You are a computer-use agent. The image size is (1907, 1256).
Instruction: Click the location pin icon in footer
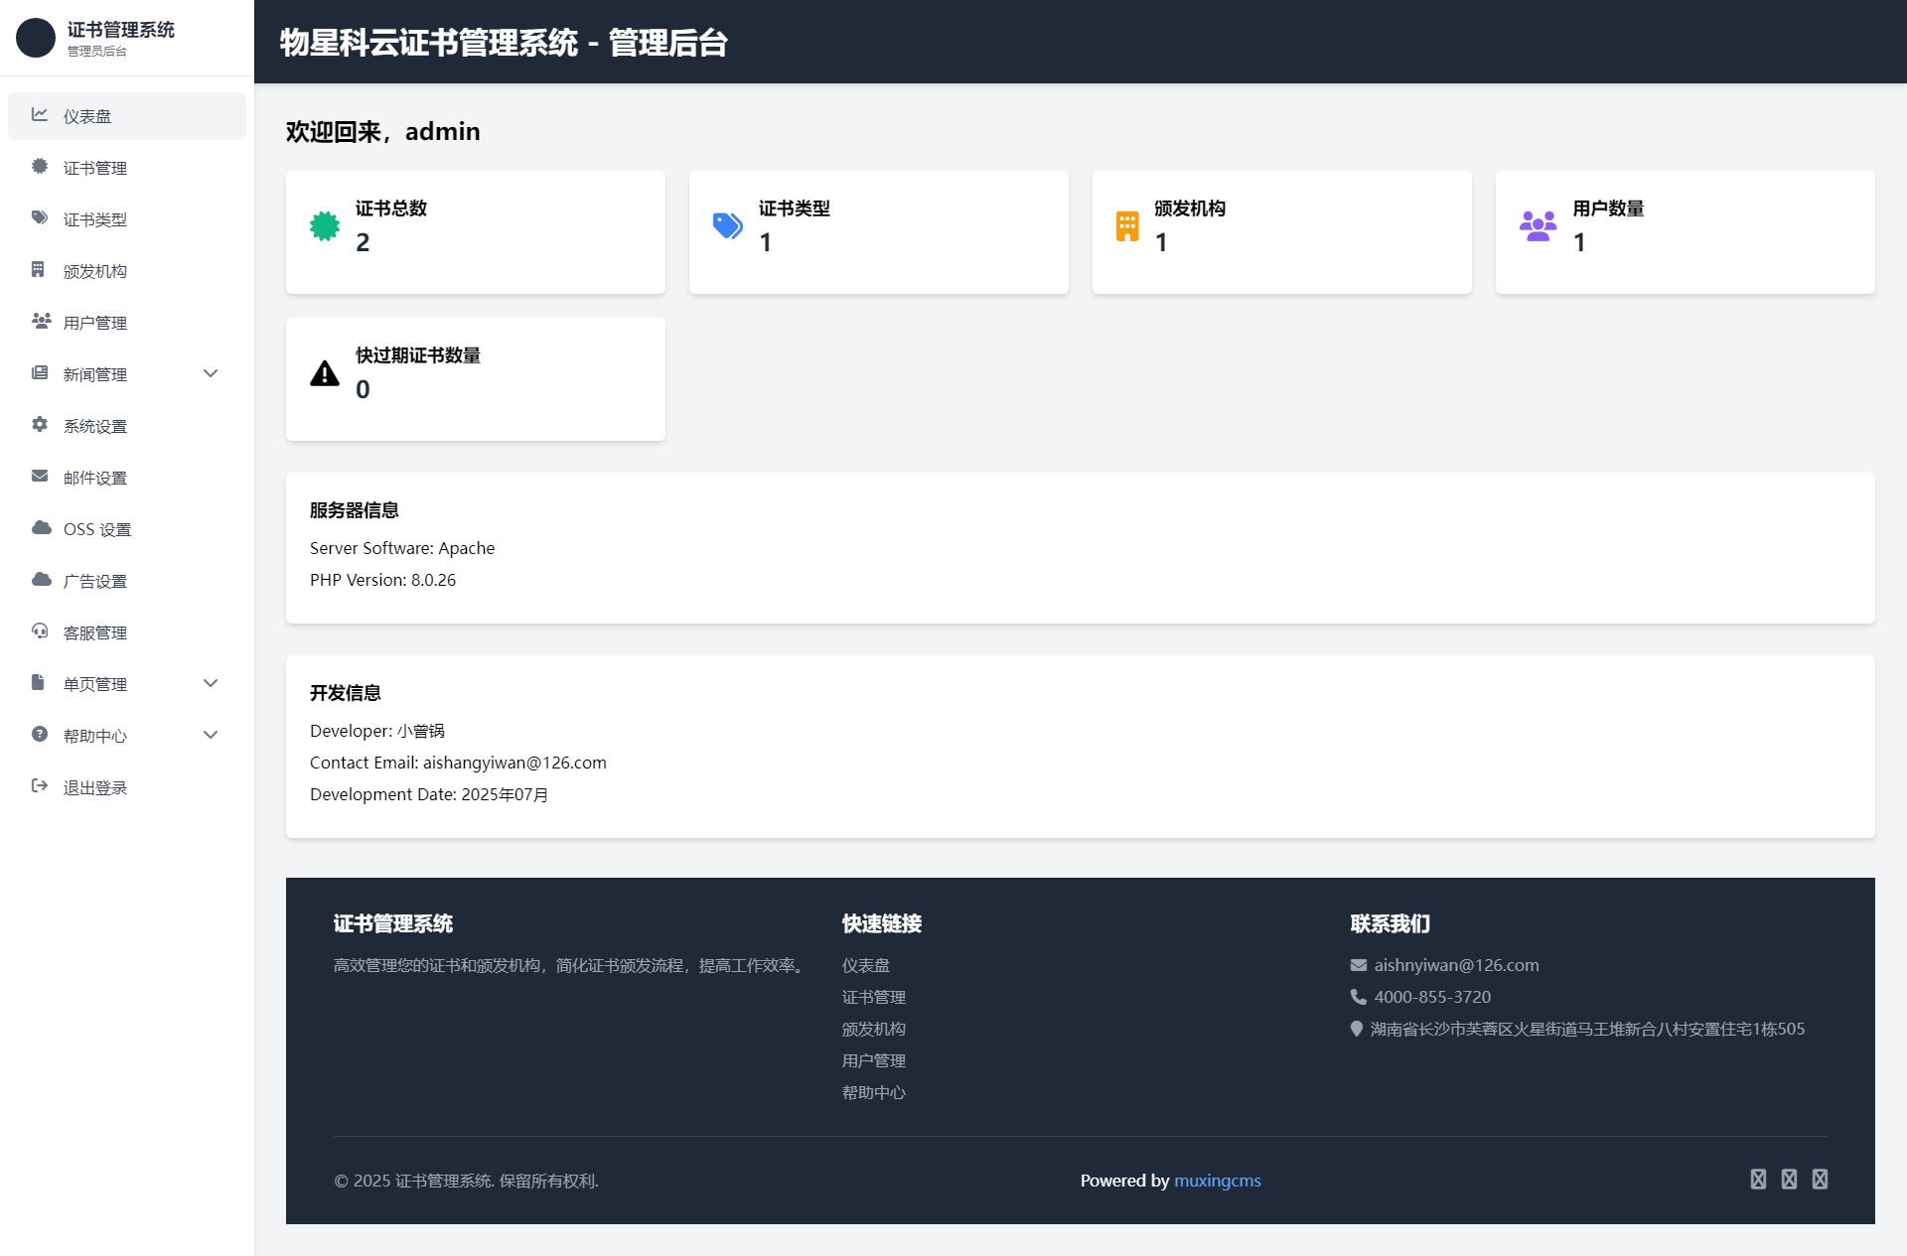1357,1029
